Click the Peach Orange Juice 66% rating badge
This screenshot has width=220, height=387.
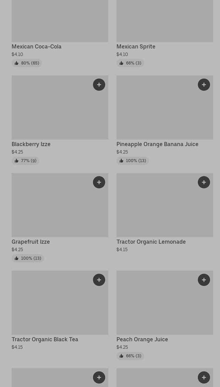tap(130, 356)
